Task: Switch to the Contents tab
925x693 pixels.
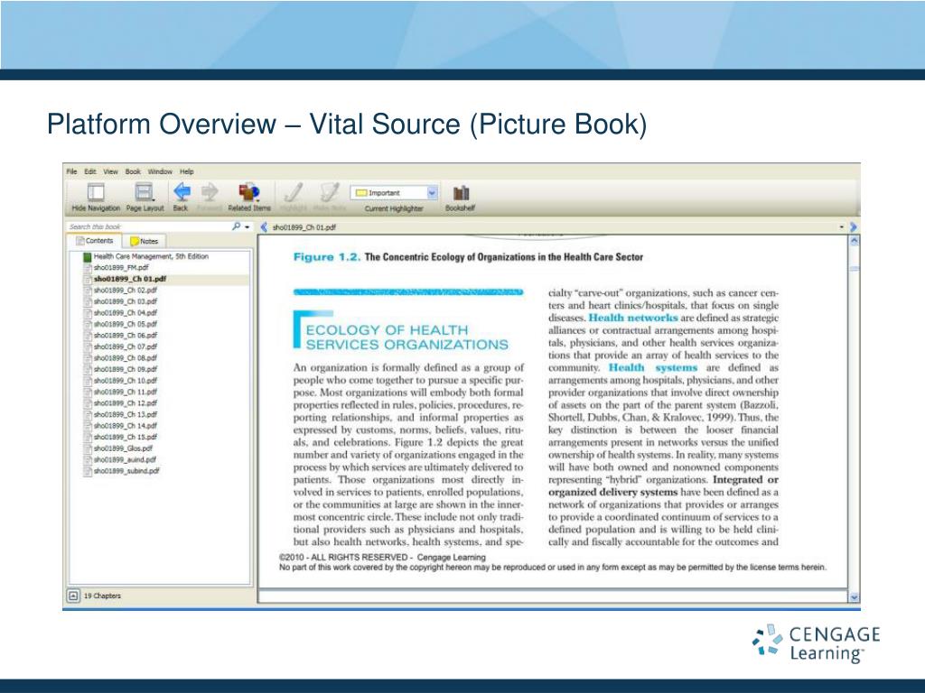Action: tap(94, 241)
